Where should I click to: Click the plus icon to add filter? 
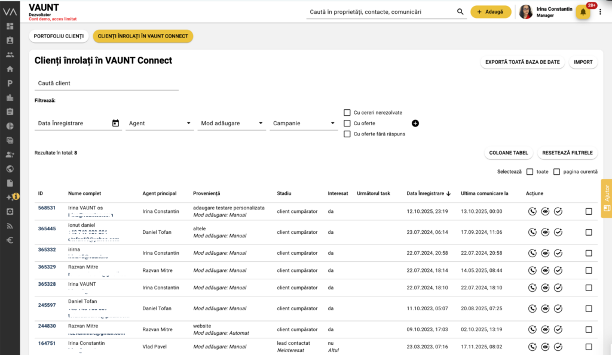415,124
